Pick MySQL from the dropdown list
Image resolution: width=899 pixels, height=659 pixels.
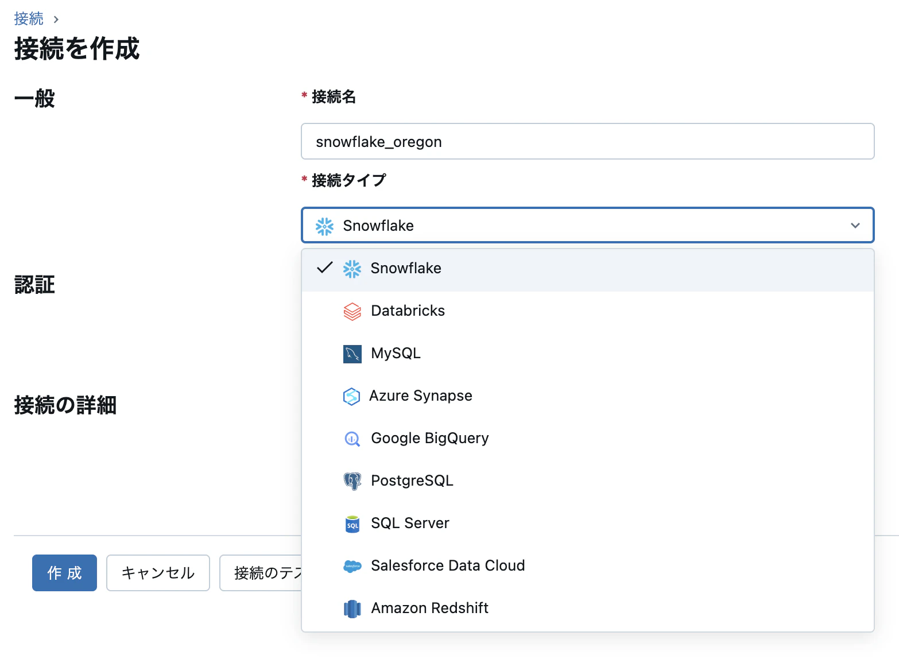(587, 354)
